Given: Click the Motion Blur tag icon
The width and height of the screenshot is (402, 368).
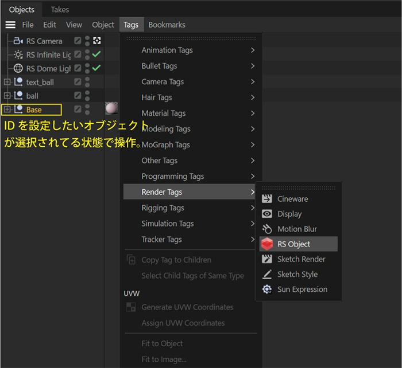Looking at the screenshot, I should (x=267, y=229).
